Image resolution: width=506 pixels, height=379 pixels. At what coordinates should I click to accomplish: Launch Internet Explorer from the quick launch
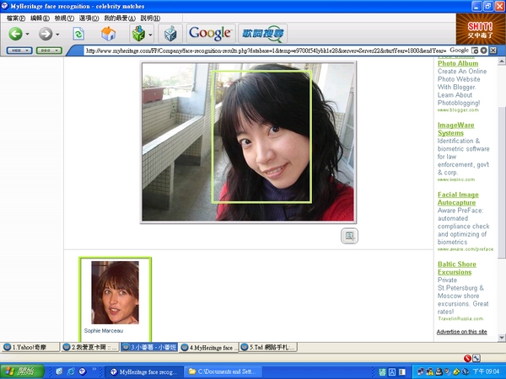click(71, 371)
